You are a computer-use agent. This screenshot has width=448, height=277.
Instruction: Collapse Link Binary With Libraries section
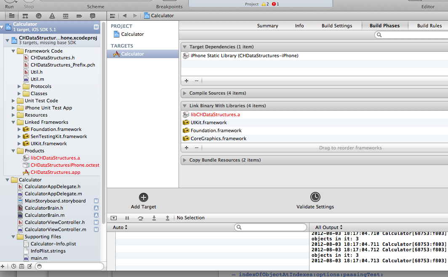184,106
